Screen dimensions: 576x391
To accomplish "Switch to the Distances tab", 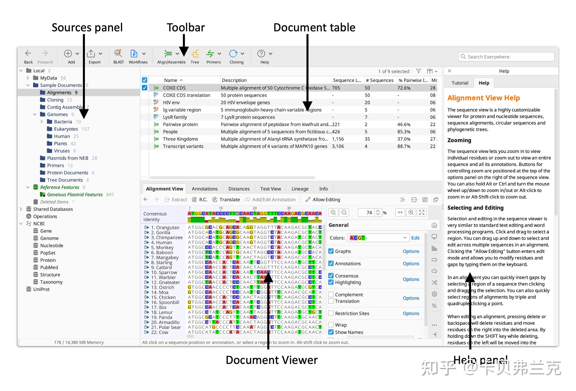I will coord(239,189).
